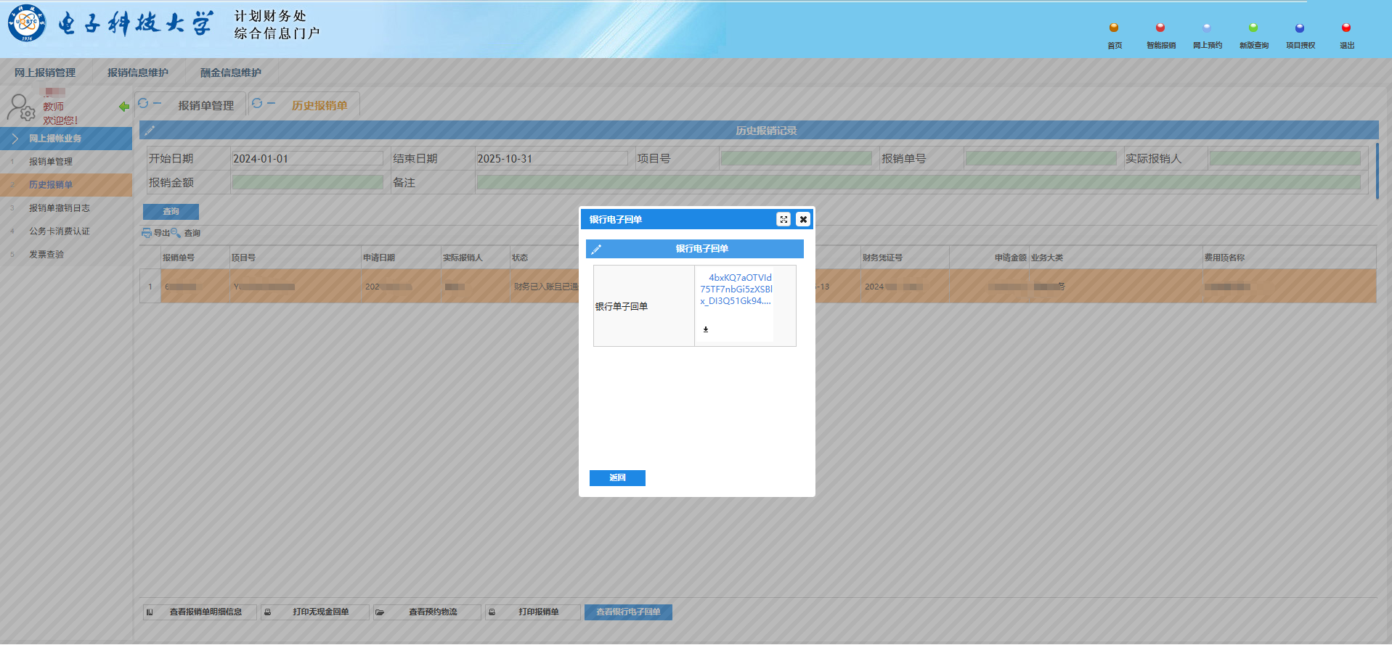
Task: Select 发票查验 in the sidebar
Action: pos(46,255)
